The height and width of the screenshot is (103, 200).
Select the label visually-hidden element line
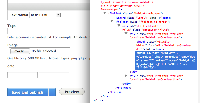pyautogui.click(x=164, y=45)
